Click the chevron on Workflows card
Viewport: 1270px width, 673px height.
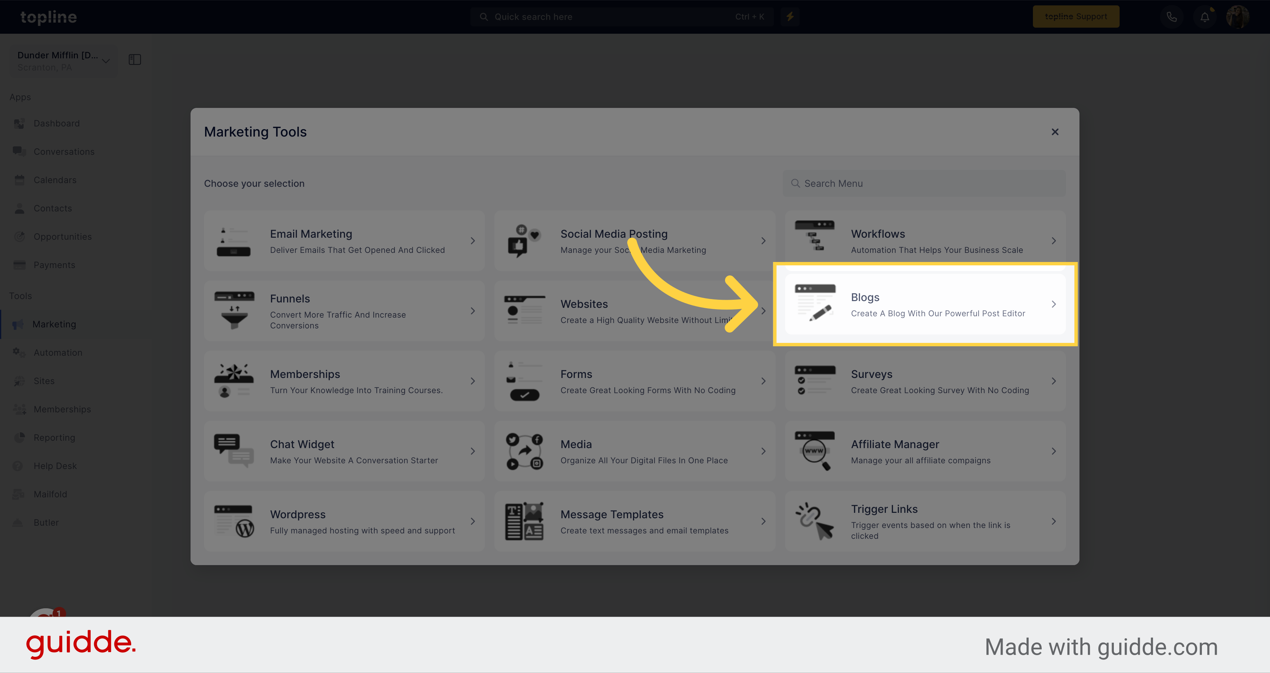click(x=1053, y=241)
